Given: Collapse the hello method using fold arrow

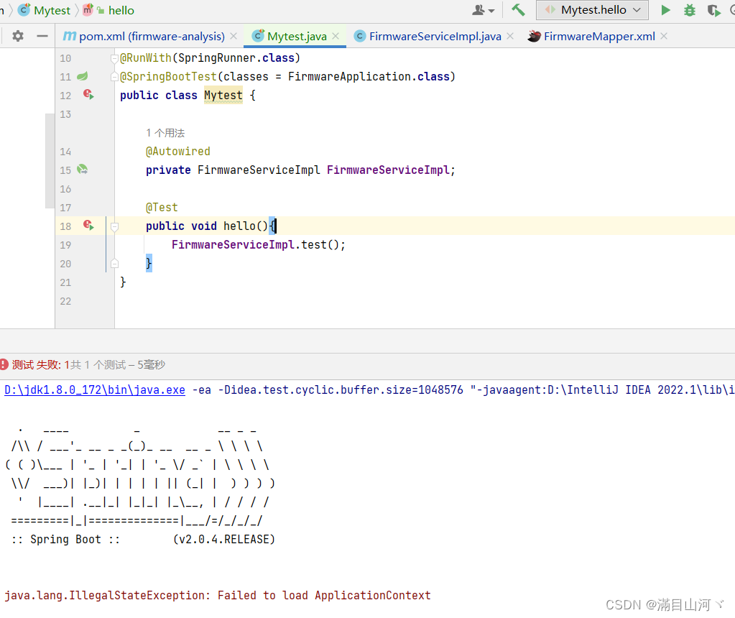Looking at the screenshot, I should click(114, 225).
